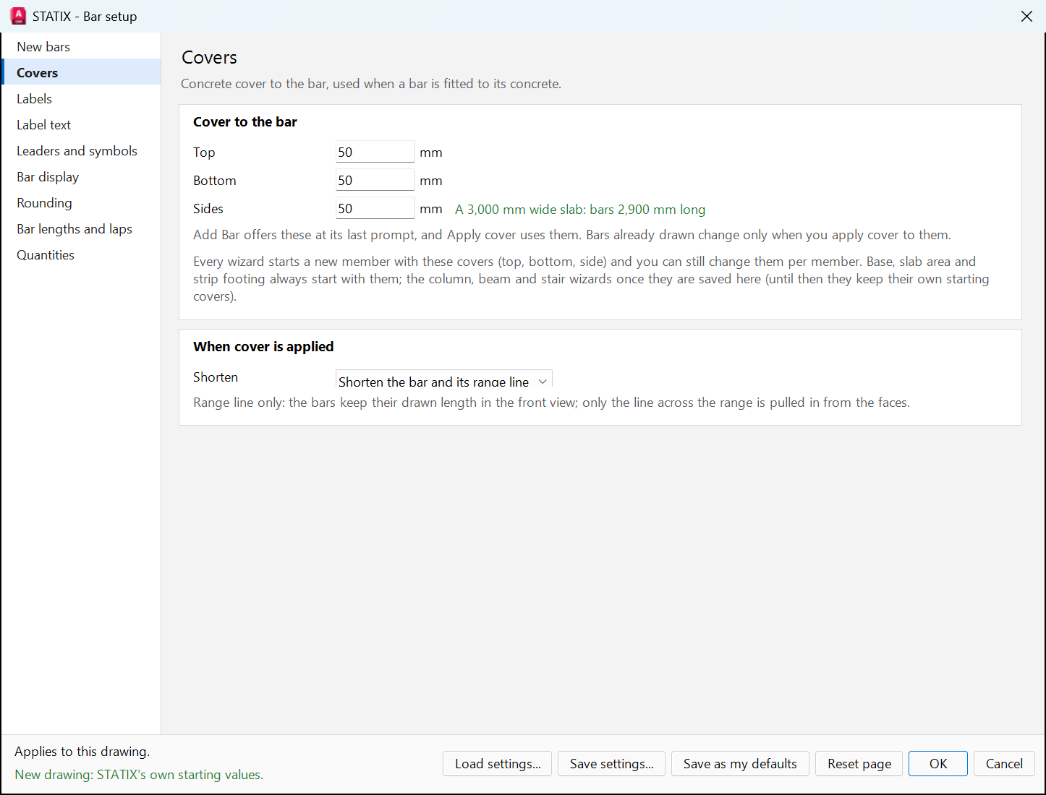Close the Bar setup dialog
The image size is (1046, 795).
pyautogui.click(x=1026, y=16)
